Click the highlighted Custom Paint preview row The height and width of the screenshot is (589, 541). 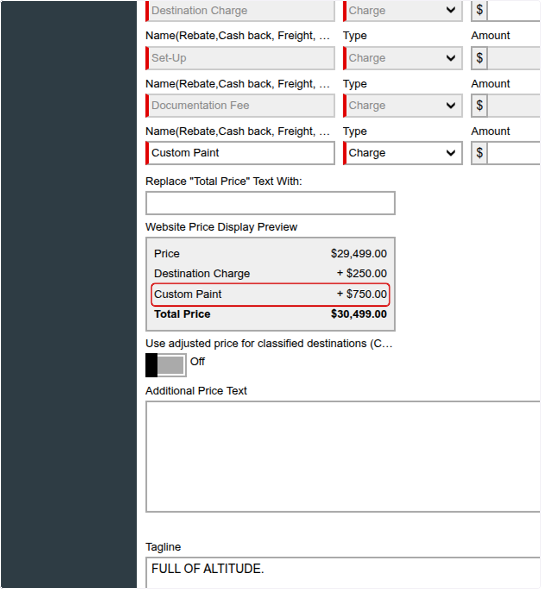270,294
